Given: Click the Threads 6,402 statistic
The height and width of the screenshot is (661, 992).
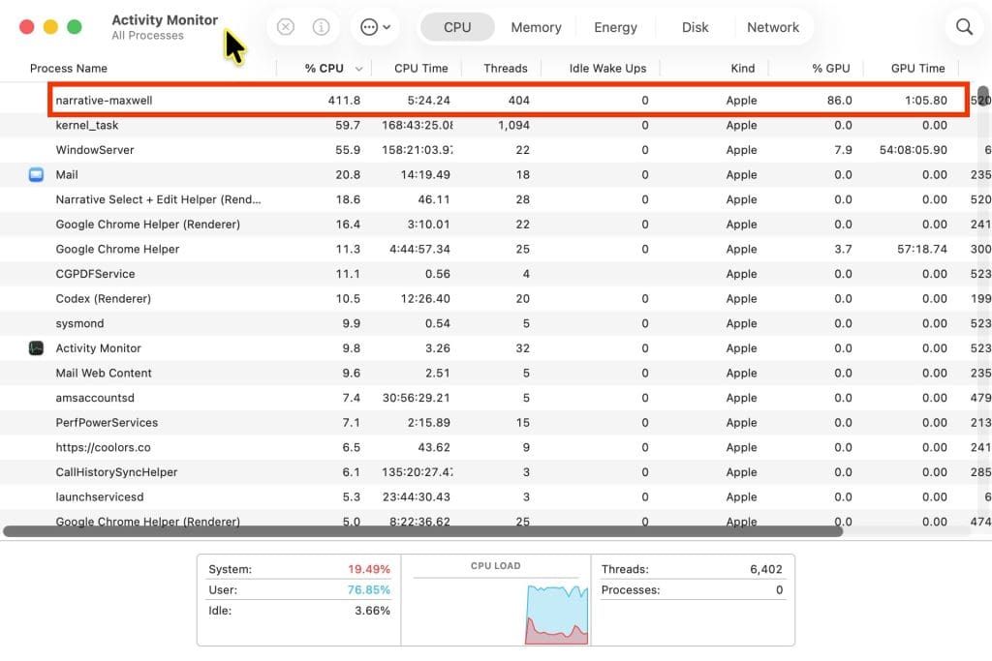Looking at the screenshot, I should 692,569.
